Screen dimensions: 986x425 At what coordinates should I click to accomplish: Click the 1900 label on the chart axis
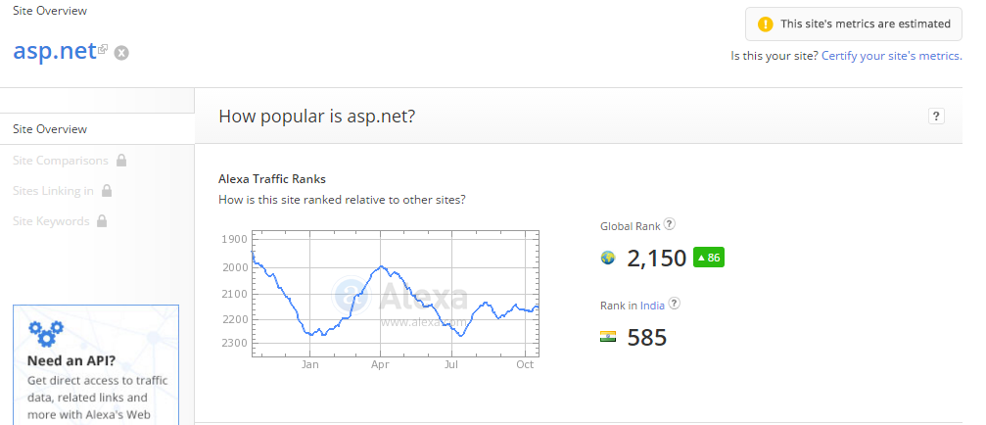(235, 239)
